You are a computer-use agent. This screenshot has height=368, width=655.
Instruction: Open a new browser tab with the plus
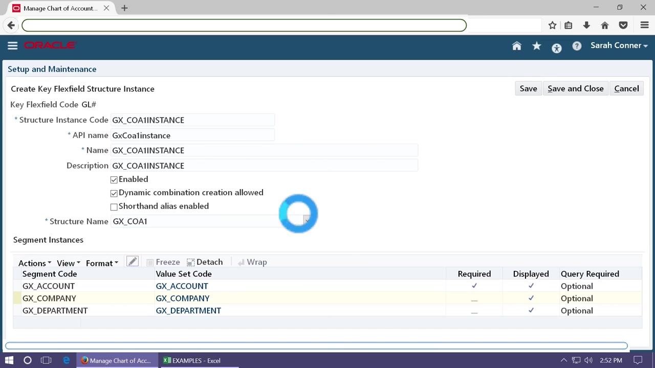124,8
